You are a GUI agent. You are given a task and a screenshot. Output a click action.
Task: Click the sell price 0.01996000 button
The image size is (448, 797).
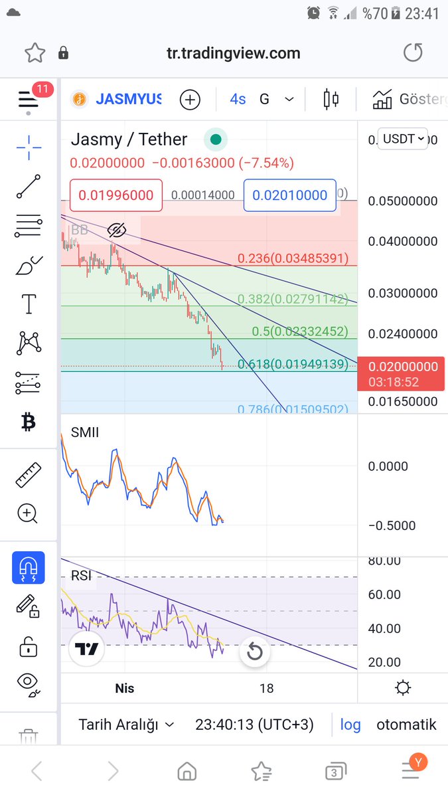pos(116,195)
